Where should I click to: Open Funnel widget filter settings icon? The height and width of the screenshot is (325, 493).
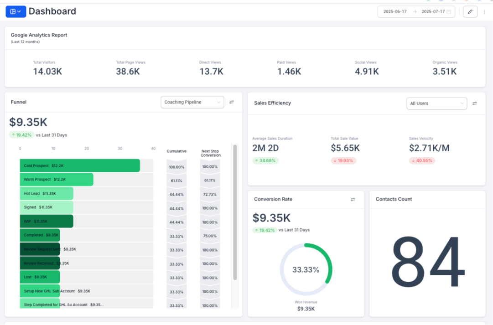coord(232,102)
